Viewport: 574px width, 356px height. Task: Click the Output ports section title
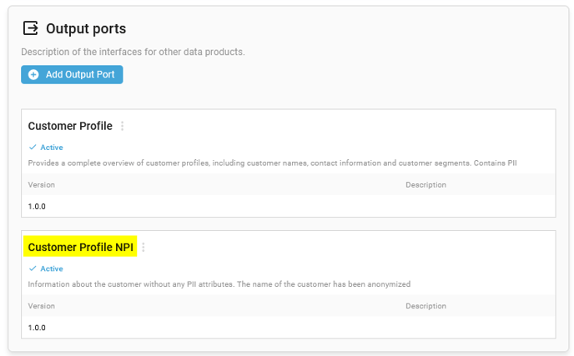86,28
